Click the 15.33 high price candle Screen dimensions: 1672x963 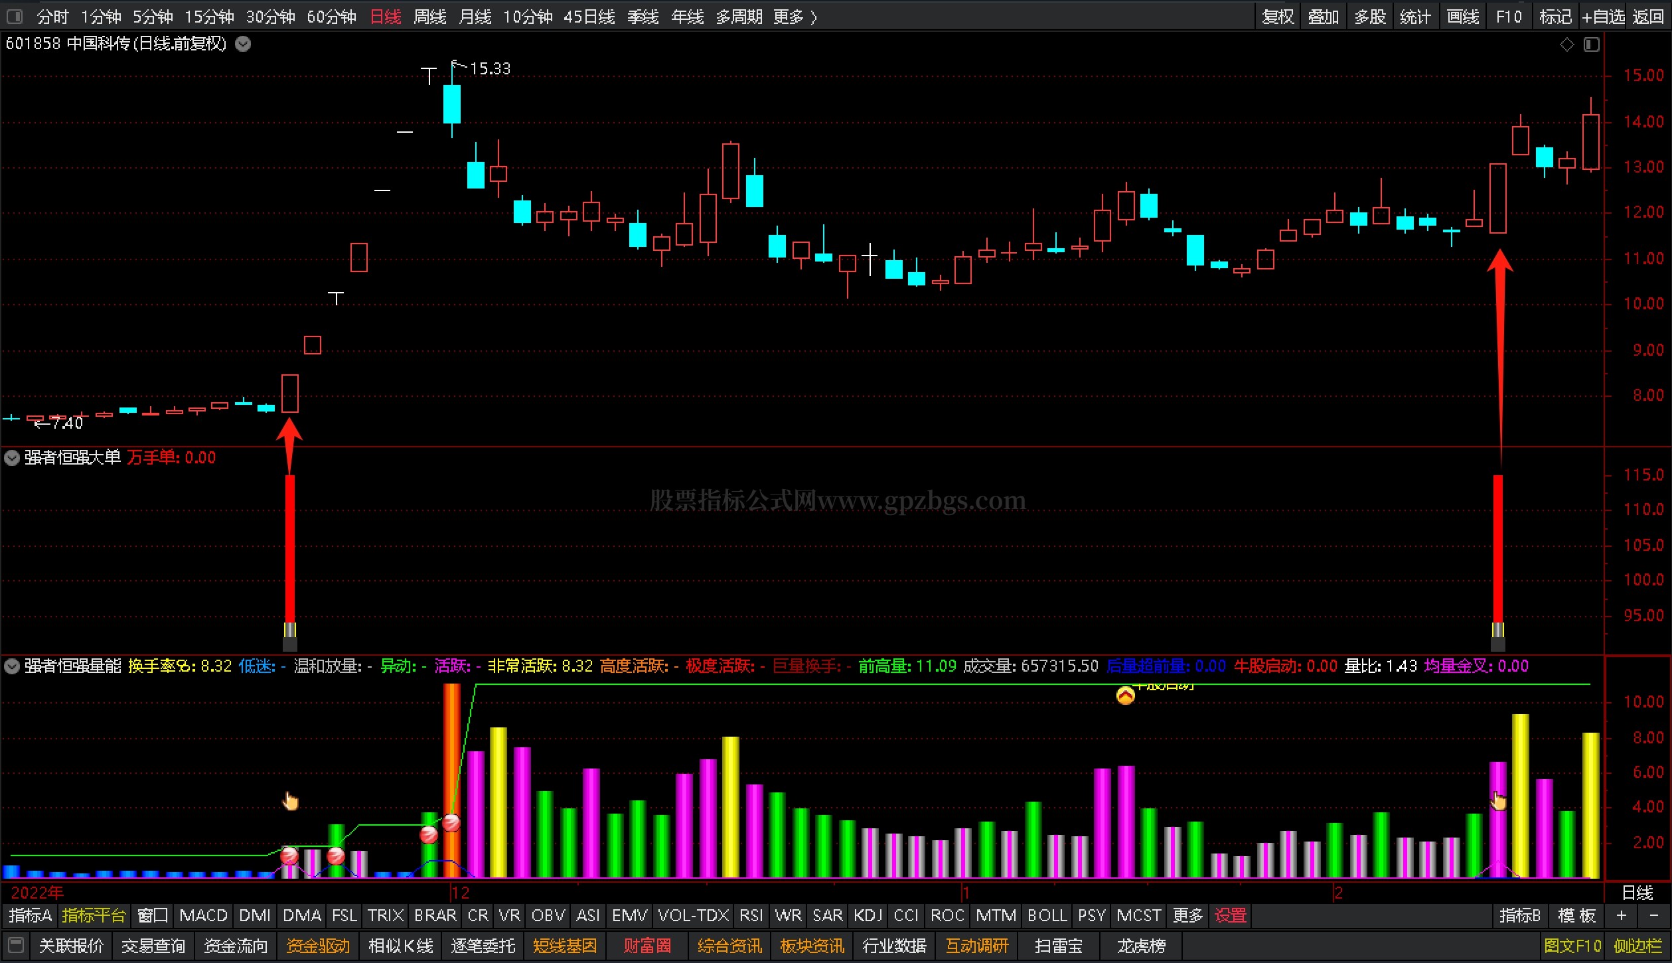click(x=452, y=104)
